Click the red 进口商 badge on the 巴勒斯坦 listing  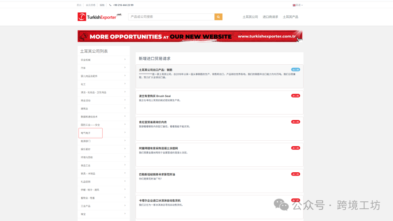pyautogui.click(x=295, y=174)
